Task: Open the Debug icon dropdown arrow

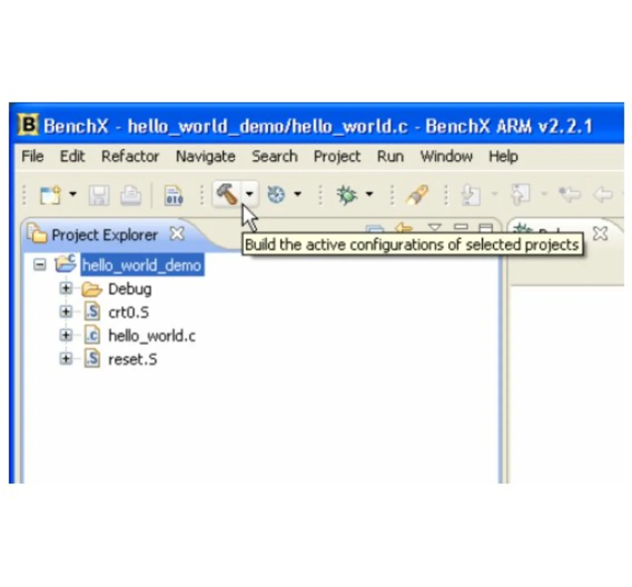Action: [x=369, y=194]
